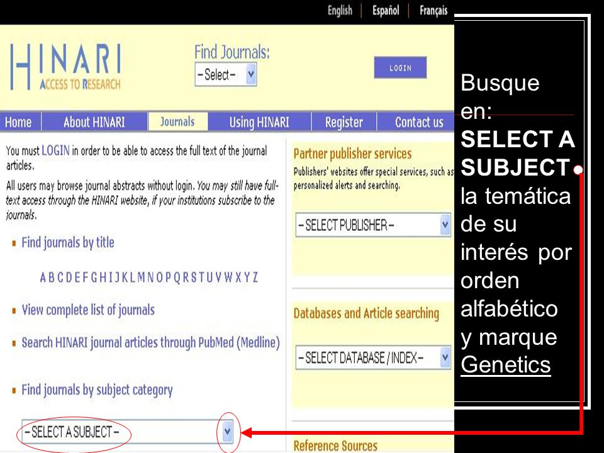Click the SELECT PUBLISHER dropdown arrow
This screenshot has height=453, width=604.
(445, 225)
